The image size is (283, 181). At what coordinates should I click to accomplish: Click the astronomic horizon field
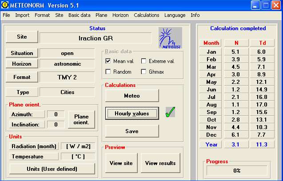[x=67, y=64]
